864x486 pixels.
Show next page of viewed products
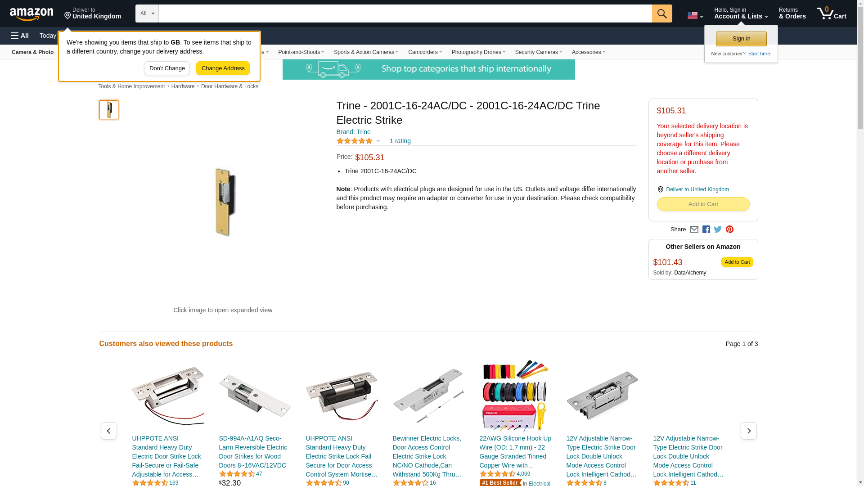point(748,431)
